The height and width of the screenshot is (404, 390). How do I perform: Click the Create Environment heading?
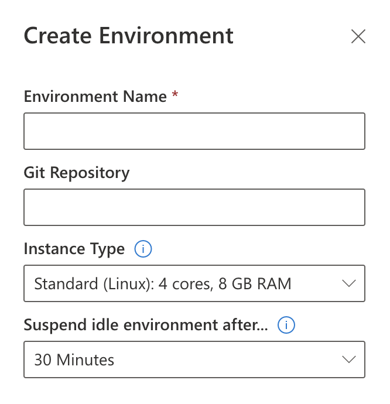point(128,36)
